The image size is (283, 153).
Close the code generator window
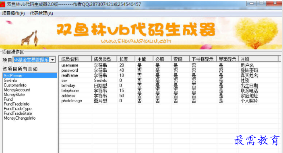coord(275,3)
